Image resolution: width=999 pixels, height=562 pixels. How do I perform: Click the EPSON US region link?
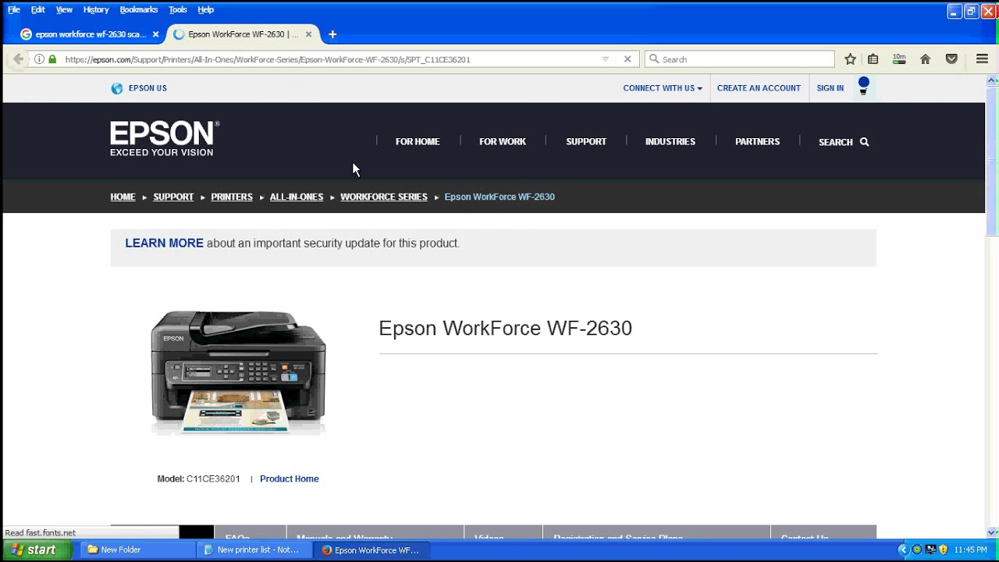click(148, 88)
